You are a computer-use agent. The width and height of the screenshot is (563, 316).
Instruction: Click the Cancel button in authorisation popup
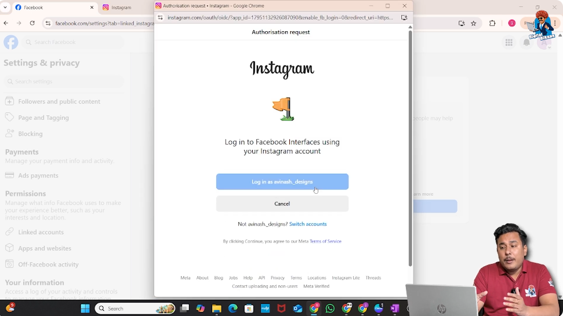tap(282, 204)
